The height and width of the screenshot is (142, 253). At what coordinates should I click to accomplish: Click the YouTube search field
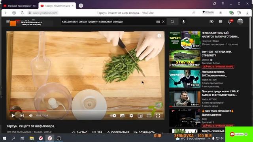pyautogui.click(x=108, y=22)
